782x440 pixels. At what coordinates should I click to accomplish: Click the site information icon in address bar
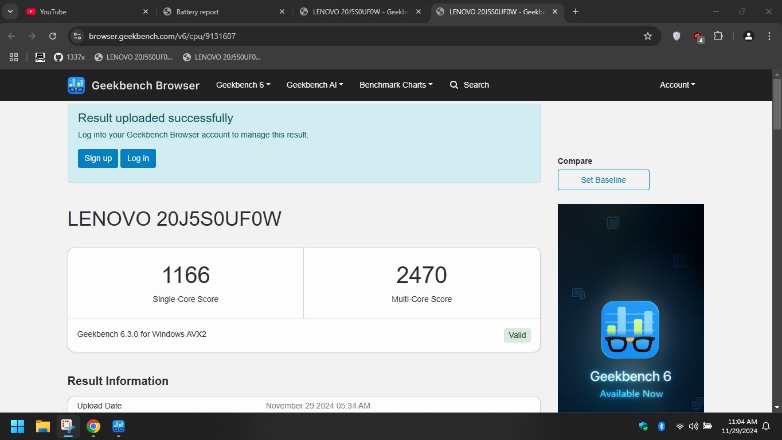[77, 36]
